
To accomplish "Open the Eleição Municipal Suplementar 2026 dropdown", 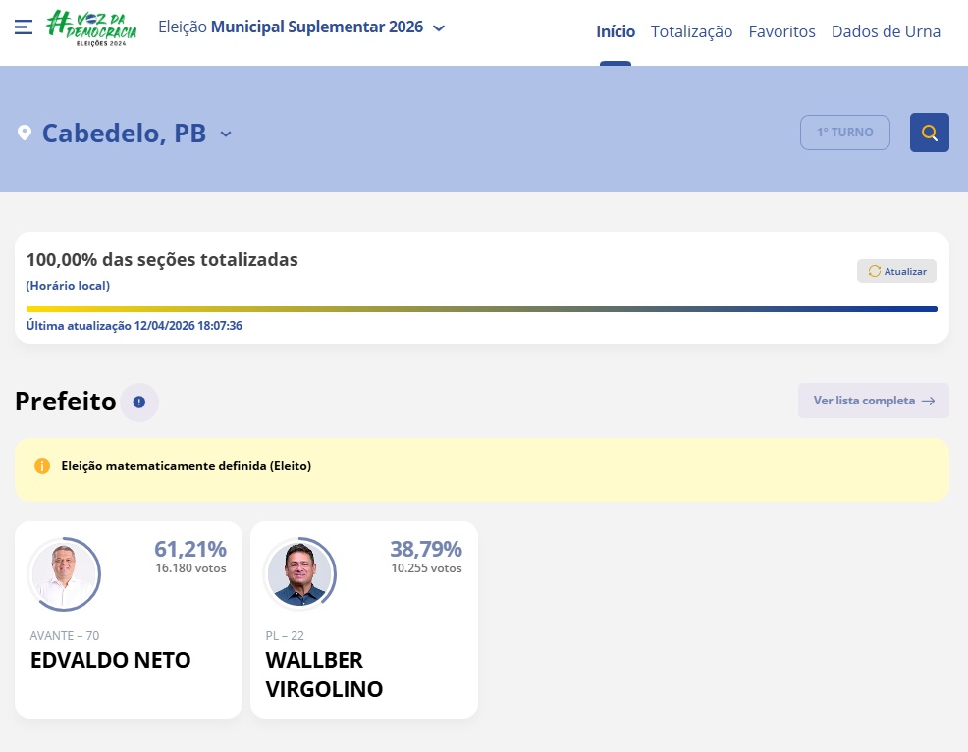I will pos(436,27).
